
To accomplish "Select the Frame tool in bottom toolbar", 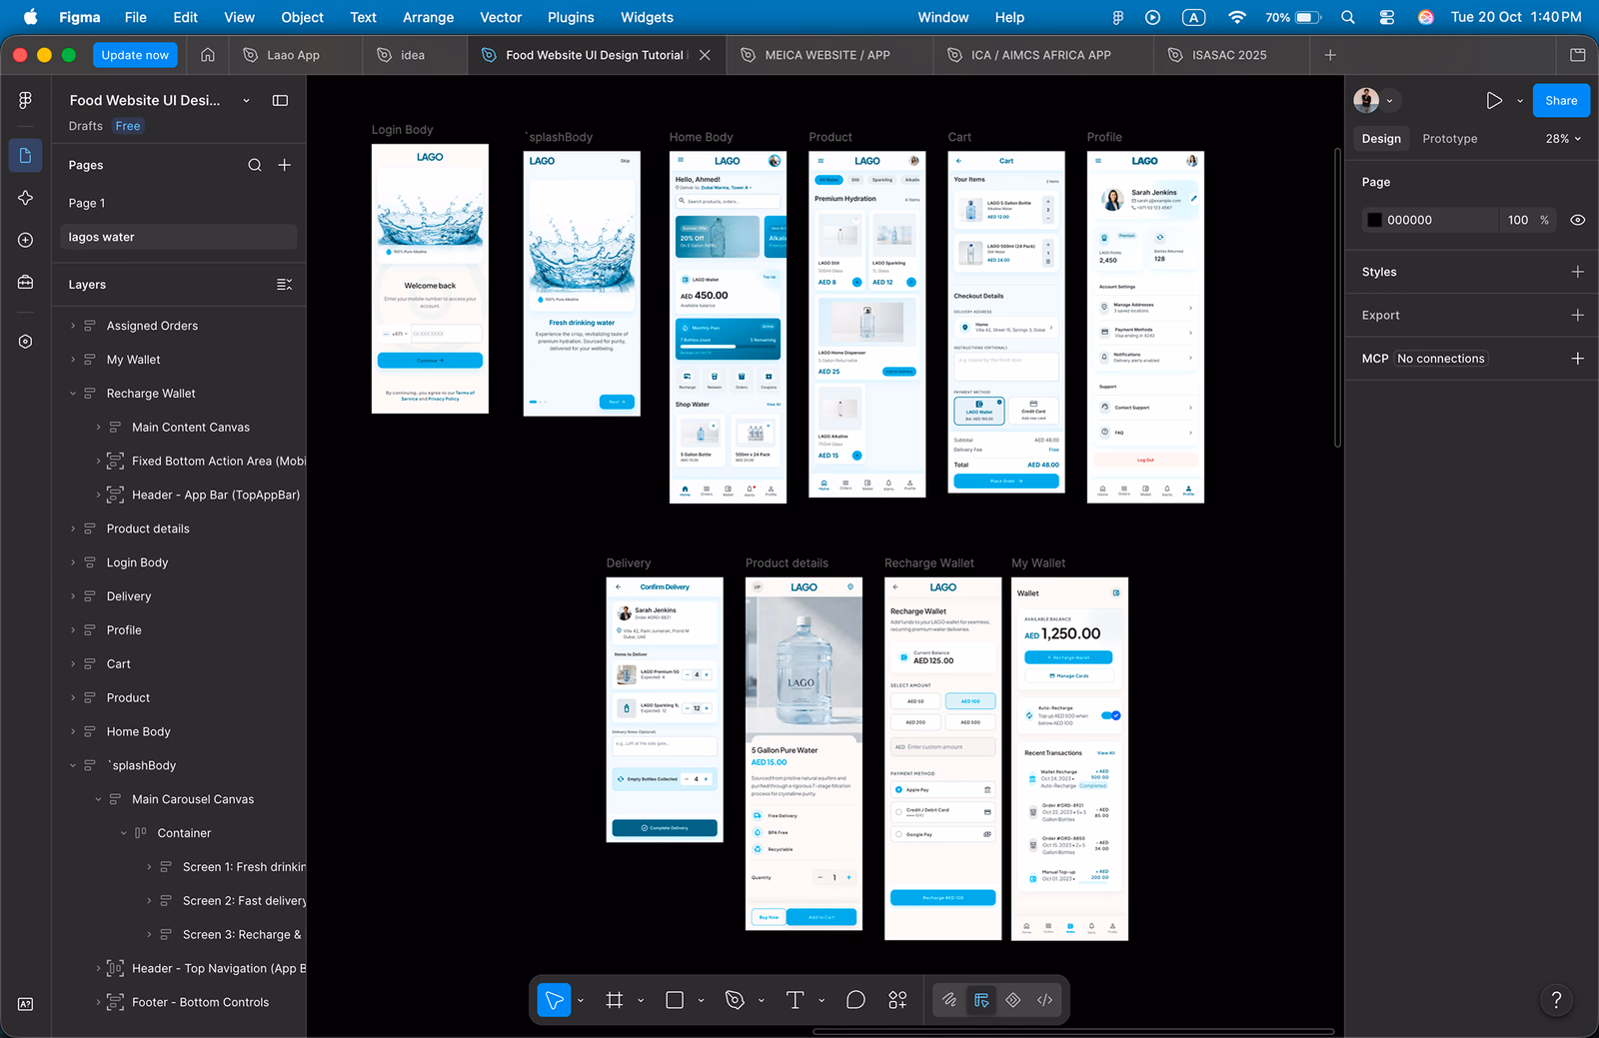I will (615, 1000).
